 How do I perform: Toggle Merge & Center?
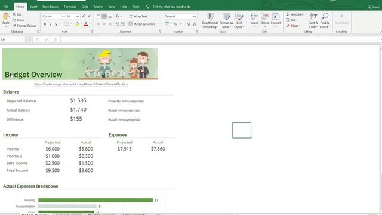tap(142, 24)
